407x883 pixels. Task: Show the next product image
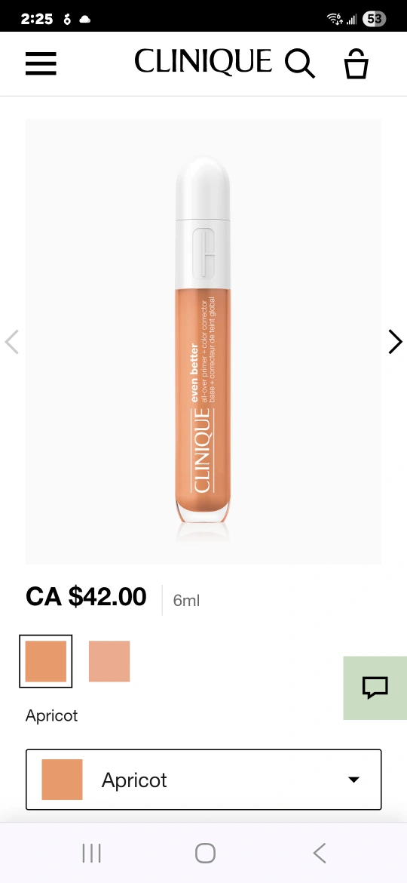coord(395,342)
